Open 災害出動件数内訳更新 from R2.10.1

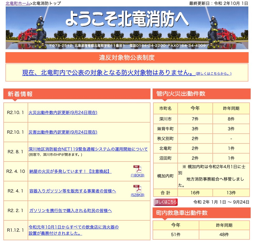point(63,132)
